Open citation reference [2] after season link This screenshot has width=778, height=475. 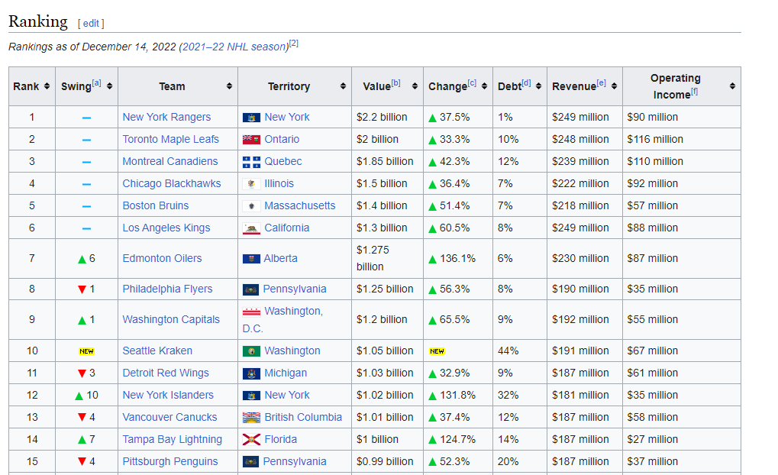point(294,44)
